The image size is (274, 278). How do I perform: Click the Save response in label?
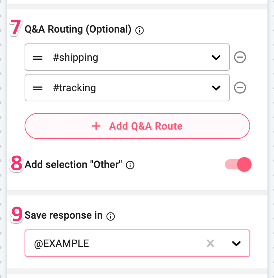point(64,215)
